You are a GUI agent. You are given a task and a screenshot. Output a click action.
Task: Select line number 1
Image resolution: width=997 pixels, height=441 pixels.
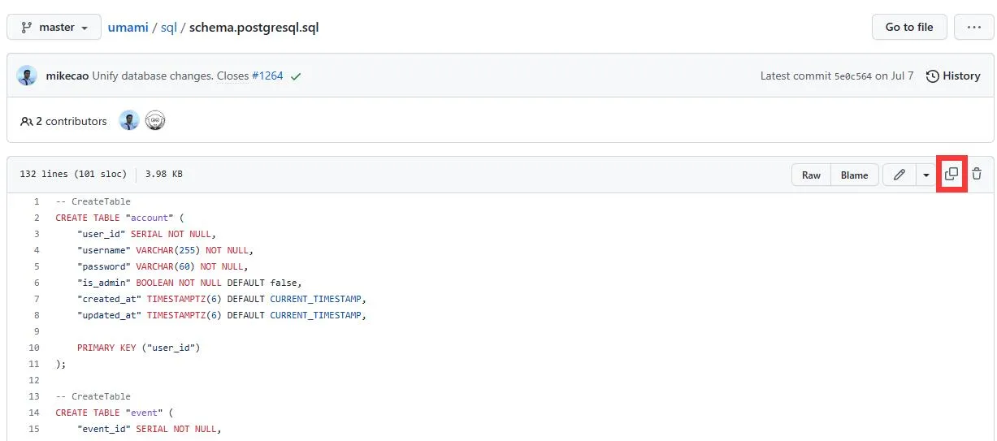point(36,201)
